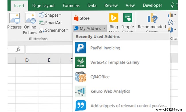Expand the line chart dropdown

175,22
